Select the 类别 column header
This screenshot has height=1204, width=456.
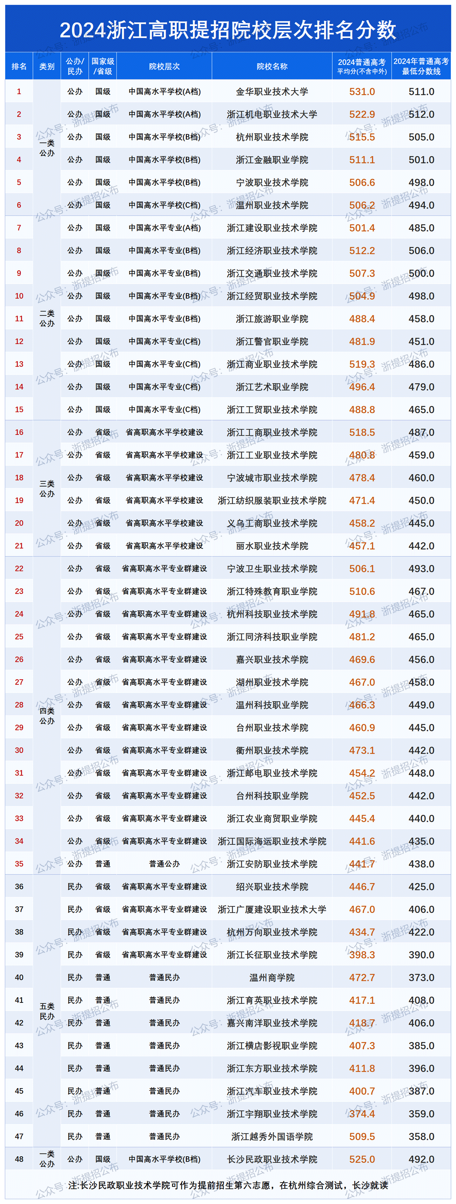[x=47, y=66]
